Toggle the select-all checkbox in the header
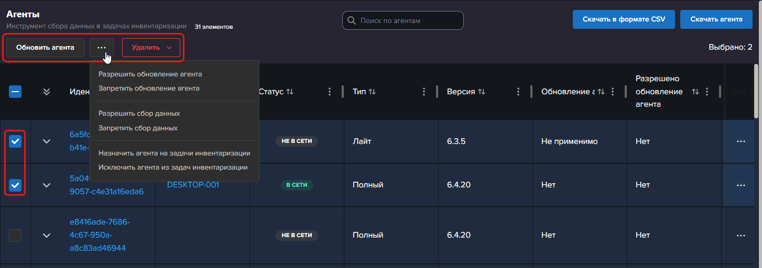This screenshot has height=268, width=762. tap(15, 92)
